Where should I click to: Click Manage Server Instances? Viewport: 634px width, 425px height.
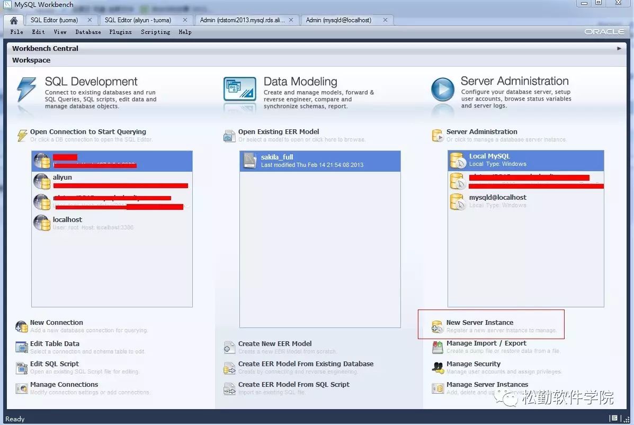[x=487, y=385]
